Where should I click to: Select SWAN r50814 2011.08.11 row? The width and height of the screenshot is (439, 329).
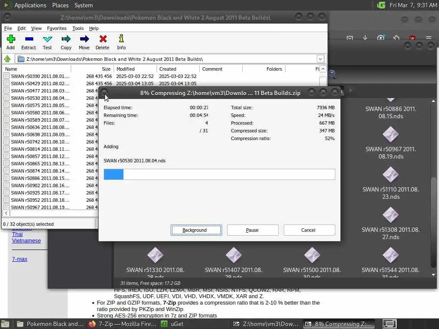(51, 149)
